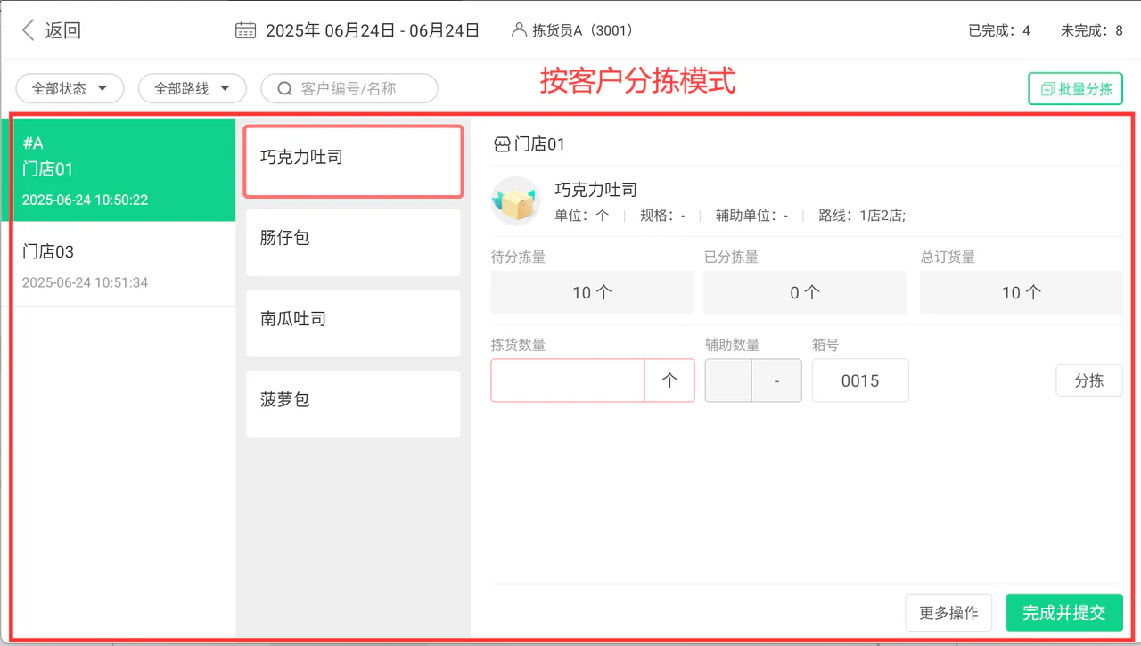Image resolution: width=1141 pixels, height=646 pixels.
Task: Open the 全部状态 dropdown
Action: 70,88
